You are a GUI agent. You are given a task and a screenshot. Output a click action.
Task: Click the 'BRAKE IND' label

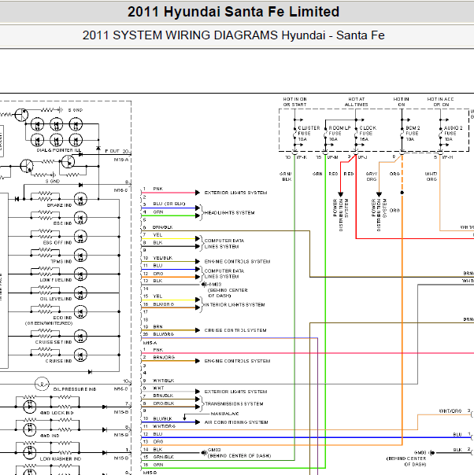(59, 205)
